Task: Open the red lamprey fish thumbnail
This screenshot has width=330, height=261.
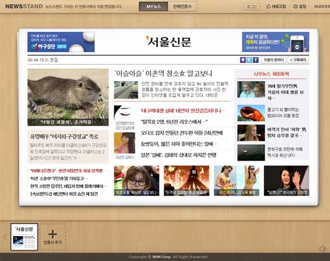Action: (251, 113)
